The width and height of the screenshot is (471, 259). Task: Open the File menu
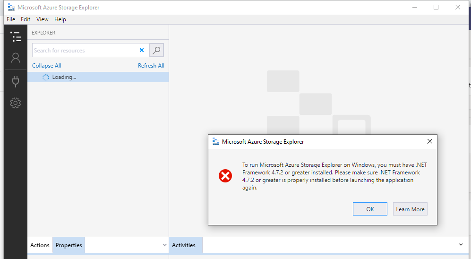[11, 19]
